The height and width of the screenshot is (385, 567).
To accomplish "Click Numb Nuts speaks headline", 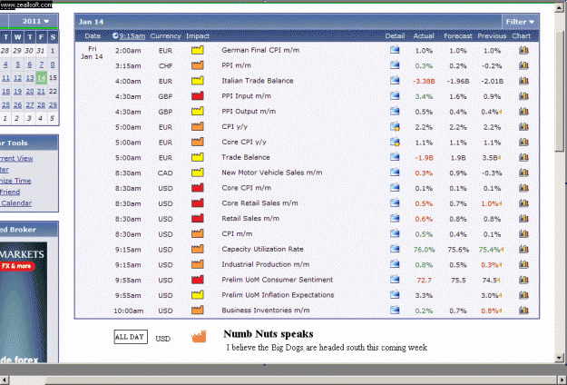I will tap(269, 333).
